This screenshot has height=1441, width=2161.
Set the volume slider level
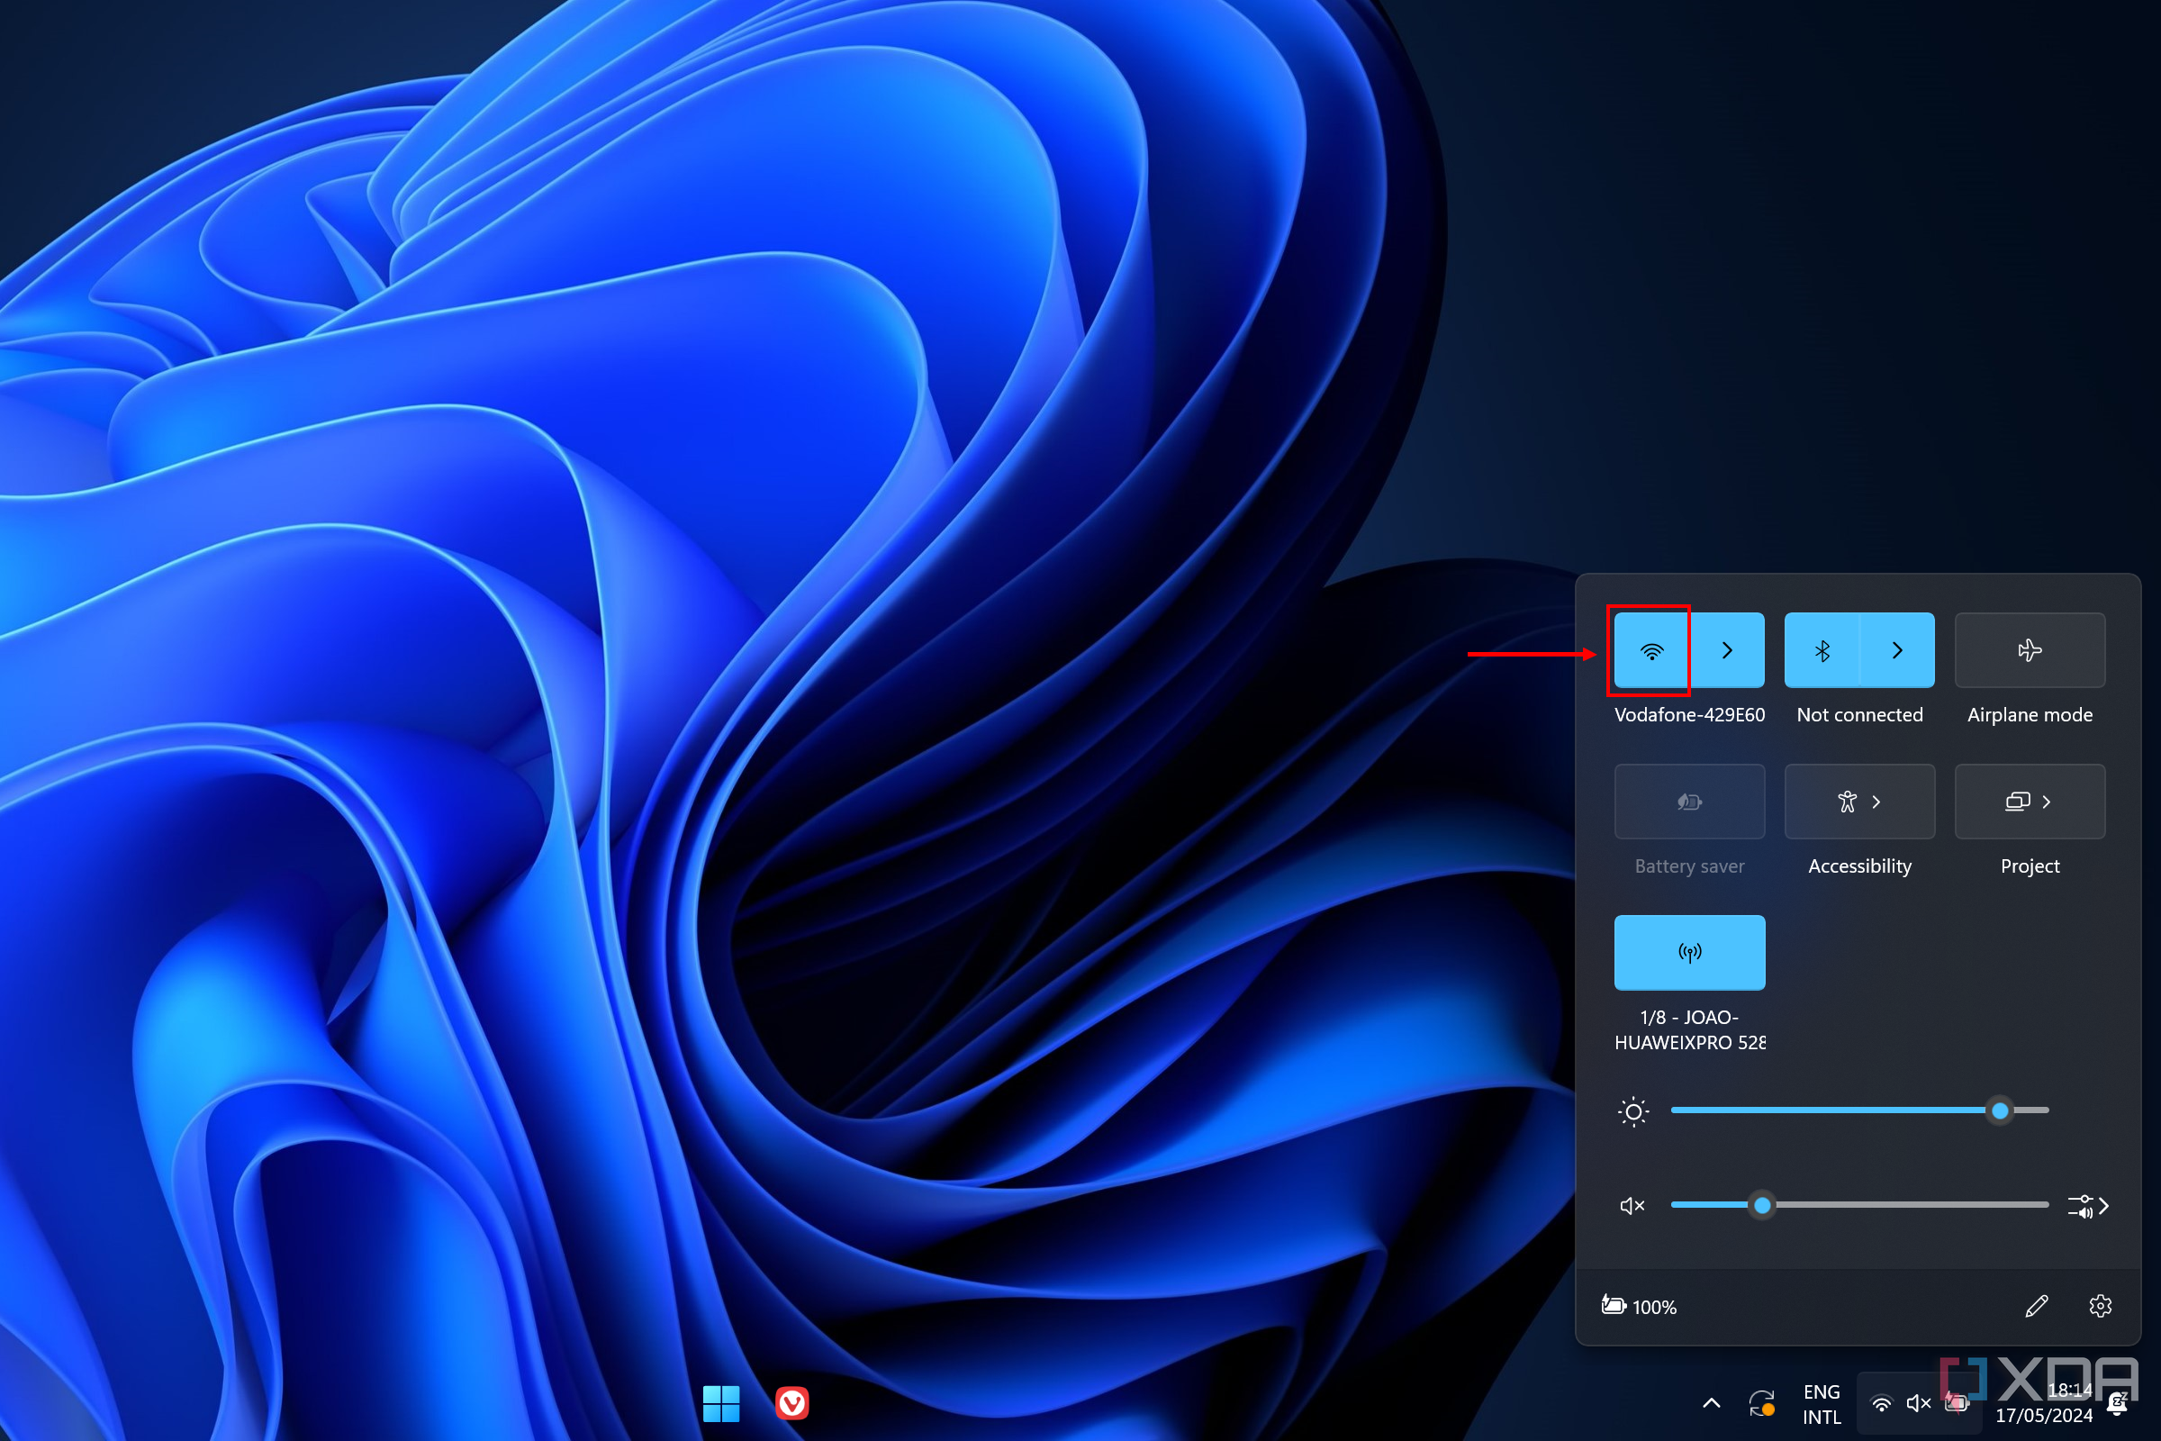click(1859, 1205)
